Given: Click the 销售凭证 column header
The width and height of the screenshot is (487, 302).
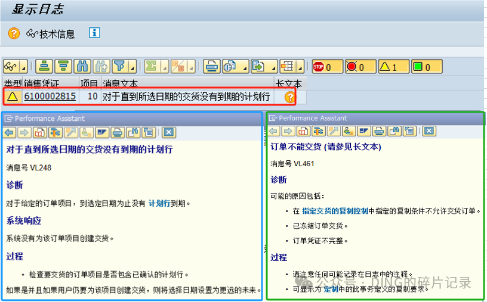Looking at the screenshot, I should [x=51, y=83].
